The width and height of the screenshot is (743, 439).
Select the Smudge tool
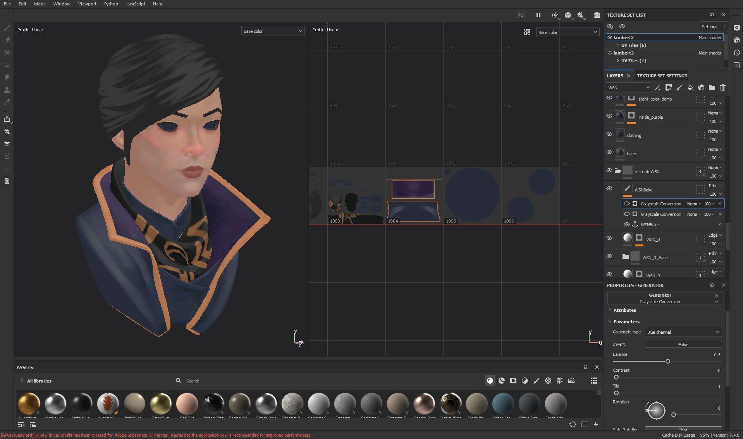point(7,77)
